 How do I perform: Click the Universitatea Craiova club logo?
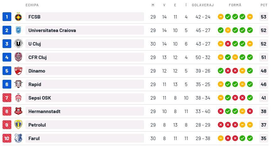[19, 30]
